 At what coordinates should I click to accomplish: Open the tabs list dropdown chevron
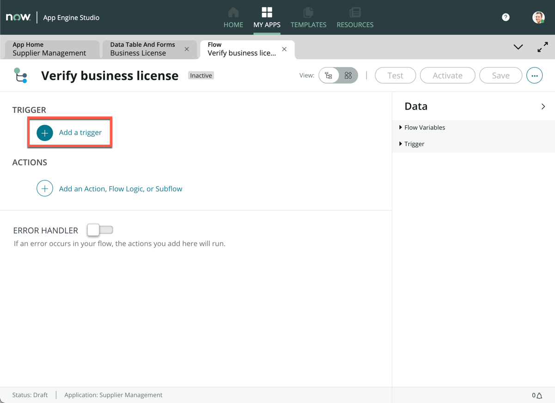point(518,47)
